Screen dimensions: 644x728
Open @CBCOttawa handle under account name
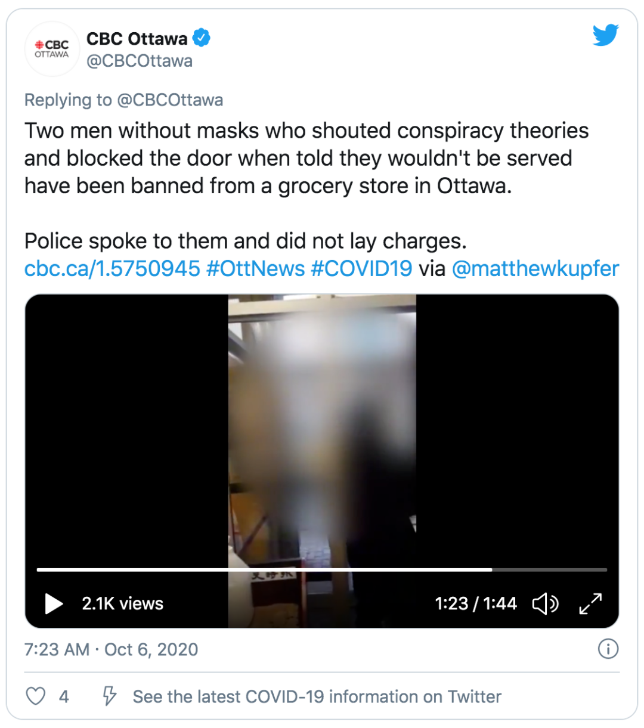140,61
